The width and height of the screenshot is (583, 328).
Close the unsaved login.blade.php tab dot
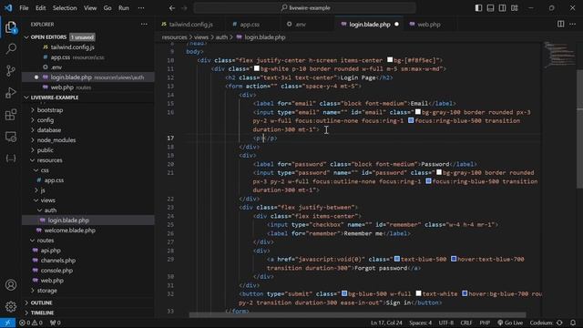point(396,25)
